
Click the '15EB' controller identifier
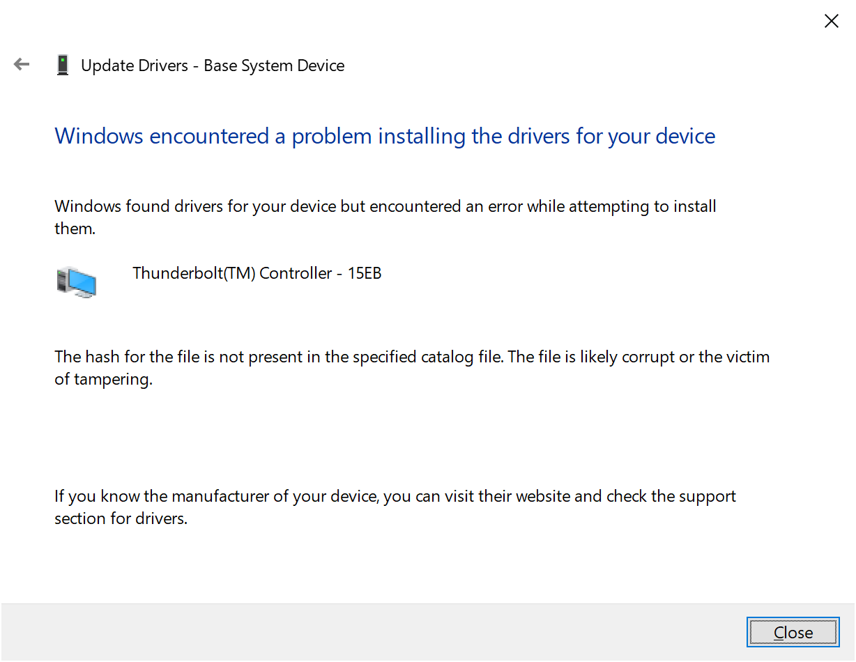click(365, 273)
